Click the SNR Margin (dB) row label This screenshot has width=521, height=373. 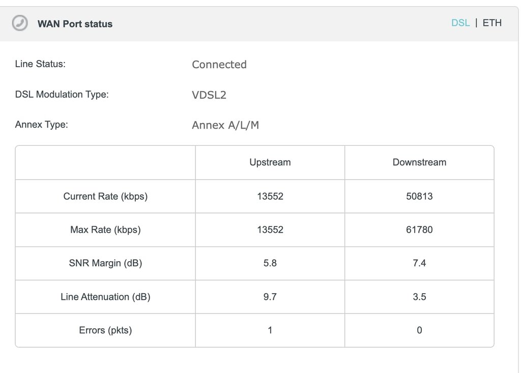[105, 263]
